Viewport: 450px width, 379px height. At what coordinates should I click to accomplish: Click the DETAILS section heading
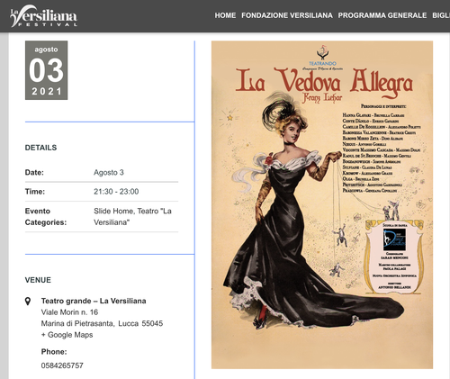click(x=40, y=148)
